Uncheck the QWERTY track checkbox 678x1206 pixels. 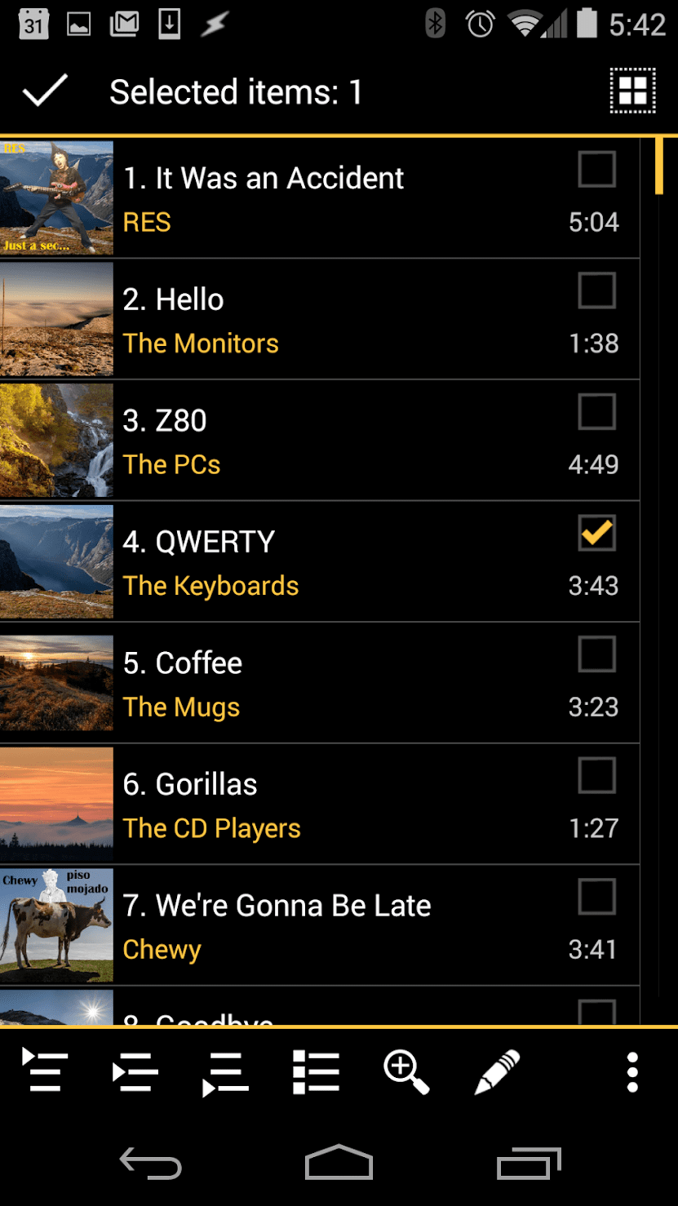click(x=597, y=533)
